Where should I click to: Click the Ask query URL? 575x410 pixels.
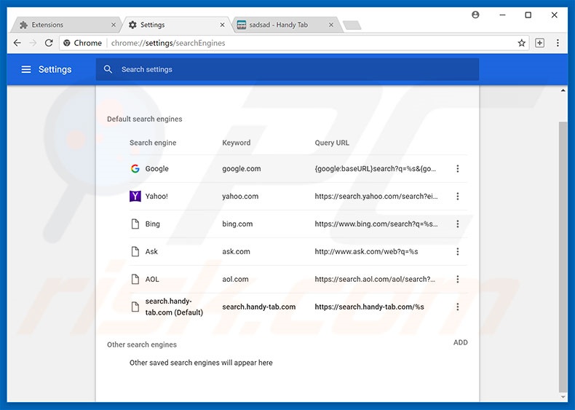pyautogui.click(x=366, y=251)
